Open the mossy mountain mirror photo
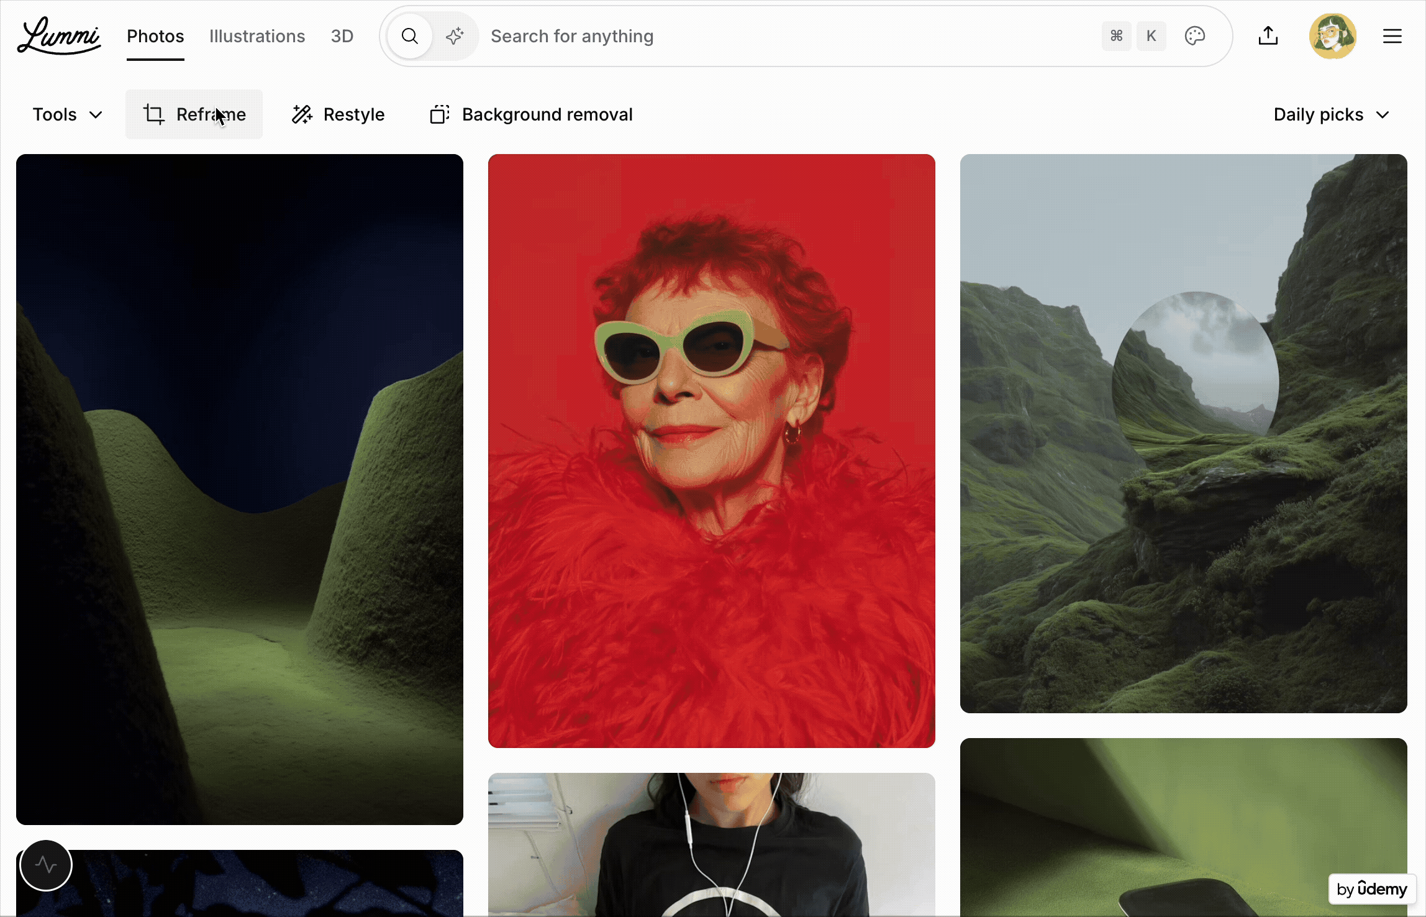The width and height of the screenshot is (1426, 917). (1183, 433)
